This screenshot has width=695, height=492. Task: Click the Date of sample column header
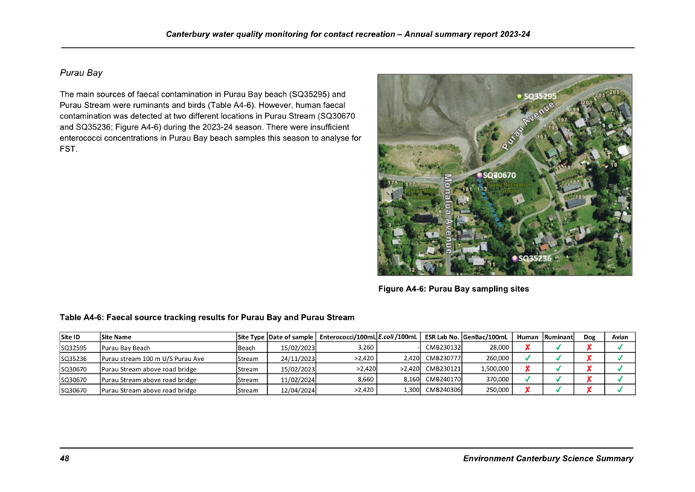[x=291, y=337]
